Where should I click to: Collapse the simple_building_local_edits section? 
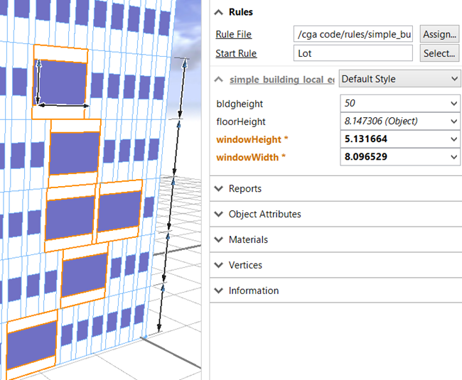[x=218, y=80]
